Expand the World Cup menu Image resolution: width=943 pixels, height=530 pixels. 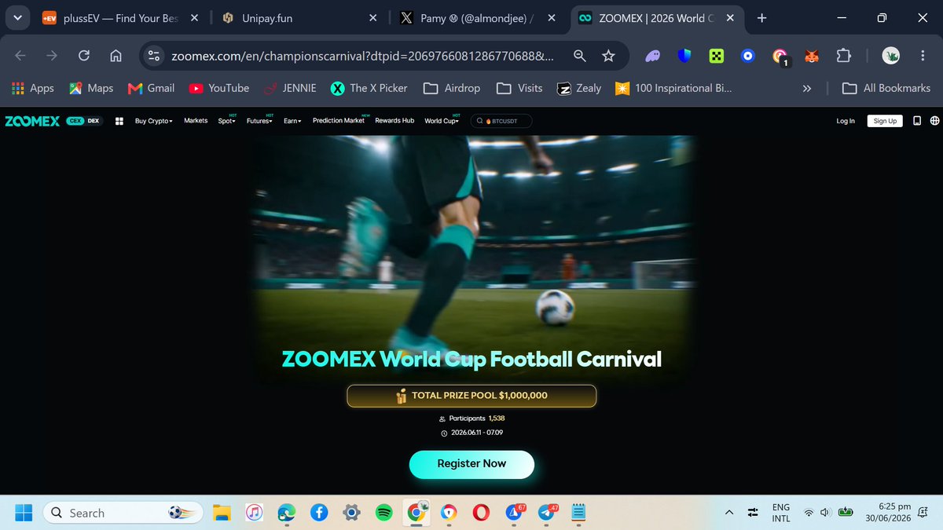[x=442, y=121]
